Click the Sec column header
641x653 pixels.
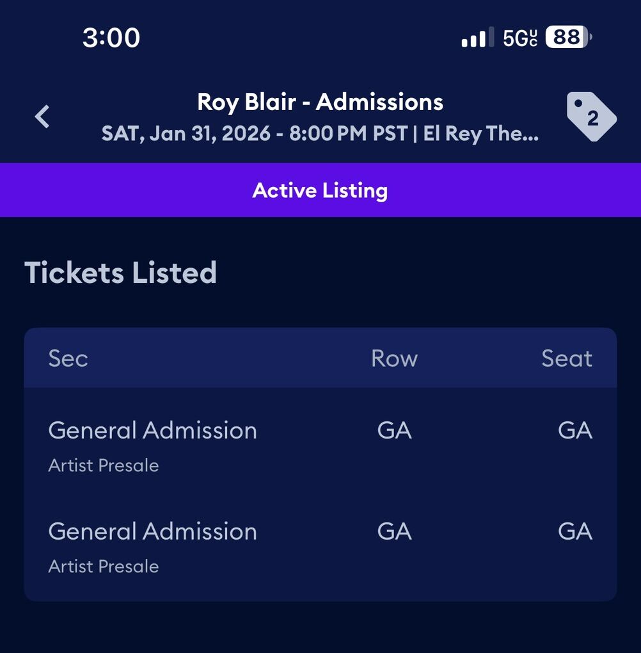tap(68, 359)
